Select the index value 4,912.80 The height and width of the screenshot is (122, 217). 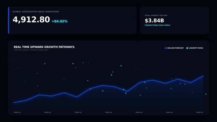point(31,20)
